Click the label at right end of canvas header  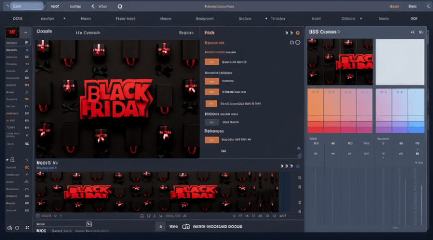coord(186,33)
